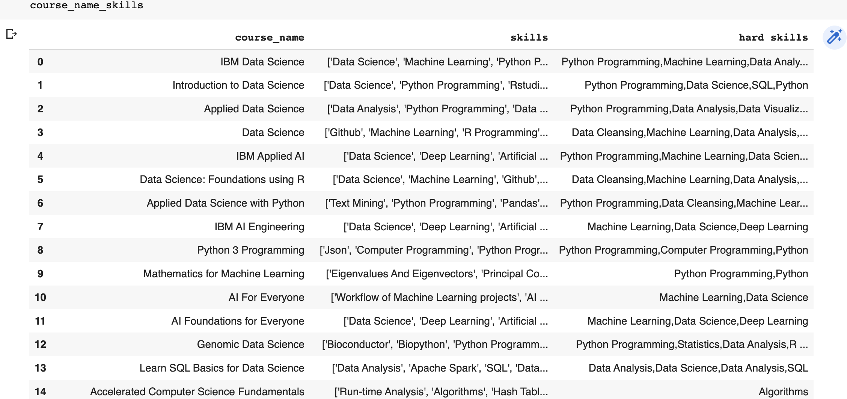Select the IBM Applied AI cell
Screen dimensions: 847x399
click(270, 156)
